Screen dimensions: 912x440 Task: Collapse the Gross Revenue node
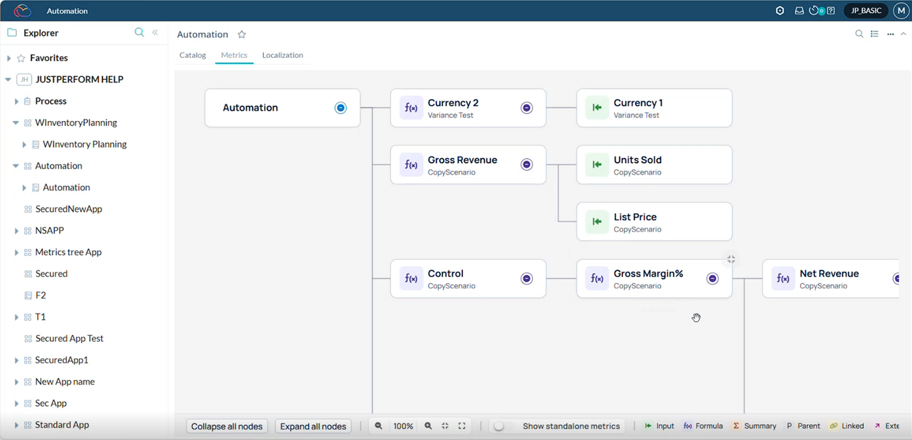pos(526,165)
